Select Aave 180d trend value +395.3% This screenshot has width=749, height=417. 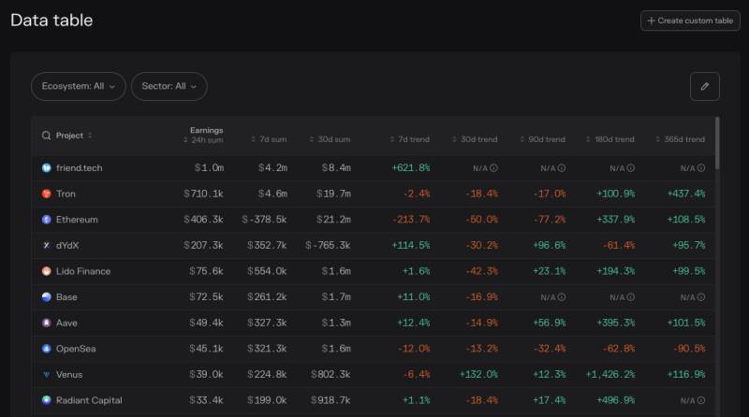click(x=616, y=323)
